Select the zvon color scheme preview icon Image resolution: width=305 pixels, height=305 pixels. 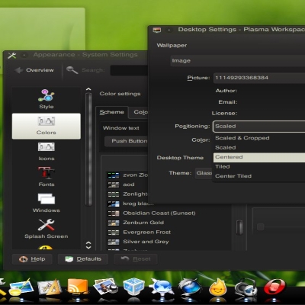pyautogui.click(x=114, y=175)
